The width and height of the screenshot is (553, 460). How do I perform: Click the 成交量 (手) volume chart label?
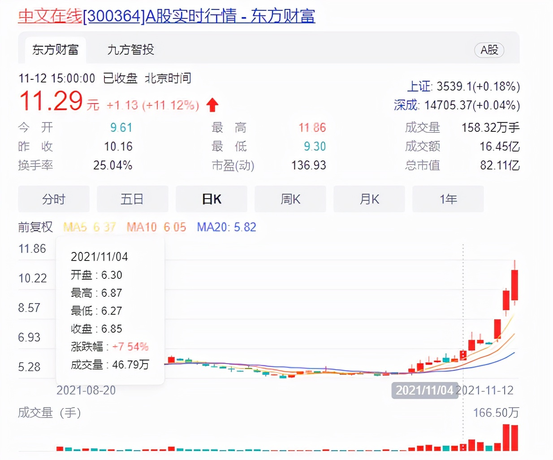(x=49, y=412)
